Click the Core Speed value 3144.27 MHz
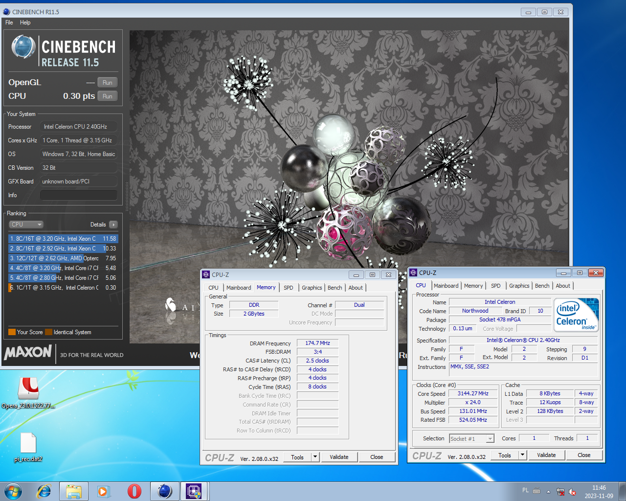The image size is (626, 501). tap(473, 393)
